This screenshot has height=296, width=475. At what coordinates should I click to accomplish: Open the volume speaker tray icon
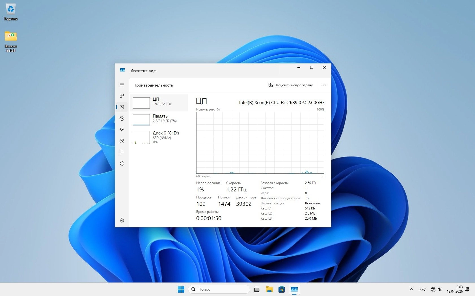click(440, 289)
